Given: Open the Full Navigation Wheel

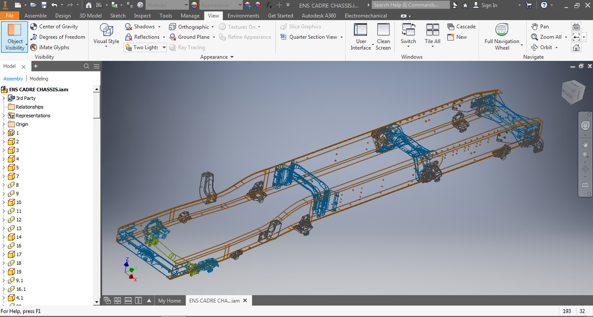Looking at the screenshot, I should (x=502, y=37).
